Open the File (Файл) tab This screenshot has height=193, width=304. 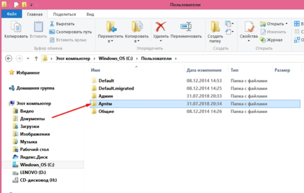pyautogui.click(x=12, y=14)
